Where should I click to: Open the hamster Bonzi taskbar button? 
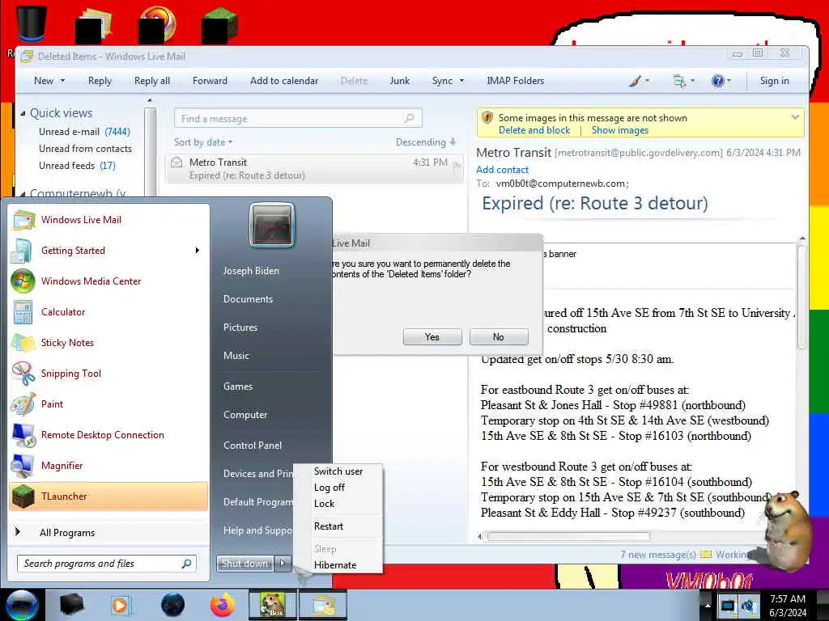point(273,605)
